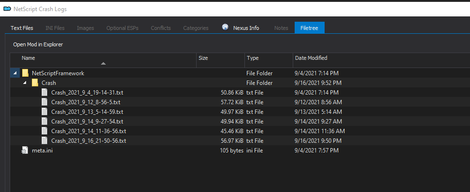
Task: Click the 57.72 KiB size value
Action: (x=232, y=102)
